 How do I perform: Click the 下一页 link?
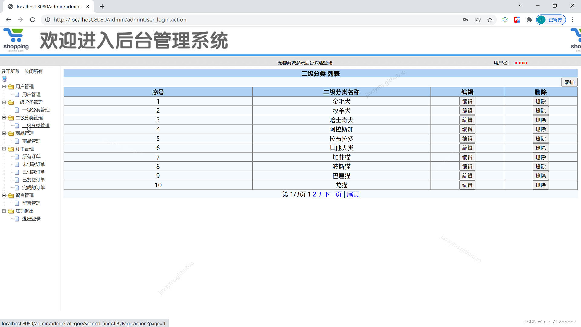pyautogui.click(x=333, y=194)
